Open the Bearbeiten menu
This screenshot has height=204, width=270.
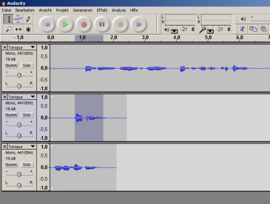(25, 10)
